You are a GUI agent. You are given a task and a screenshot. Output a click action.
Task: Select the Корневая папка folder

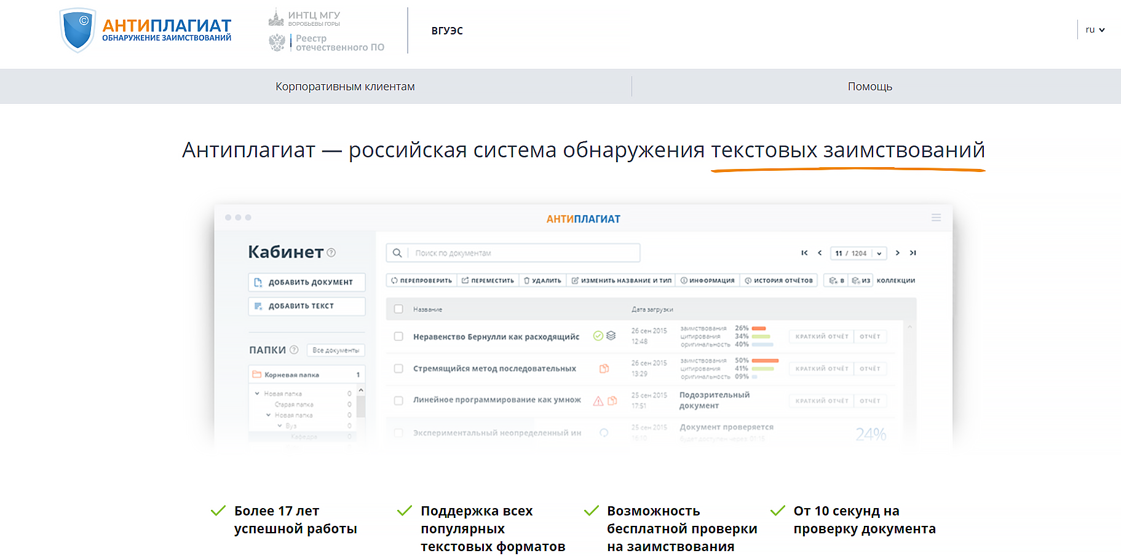pos(307,374)
